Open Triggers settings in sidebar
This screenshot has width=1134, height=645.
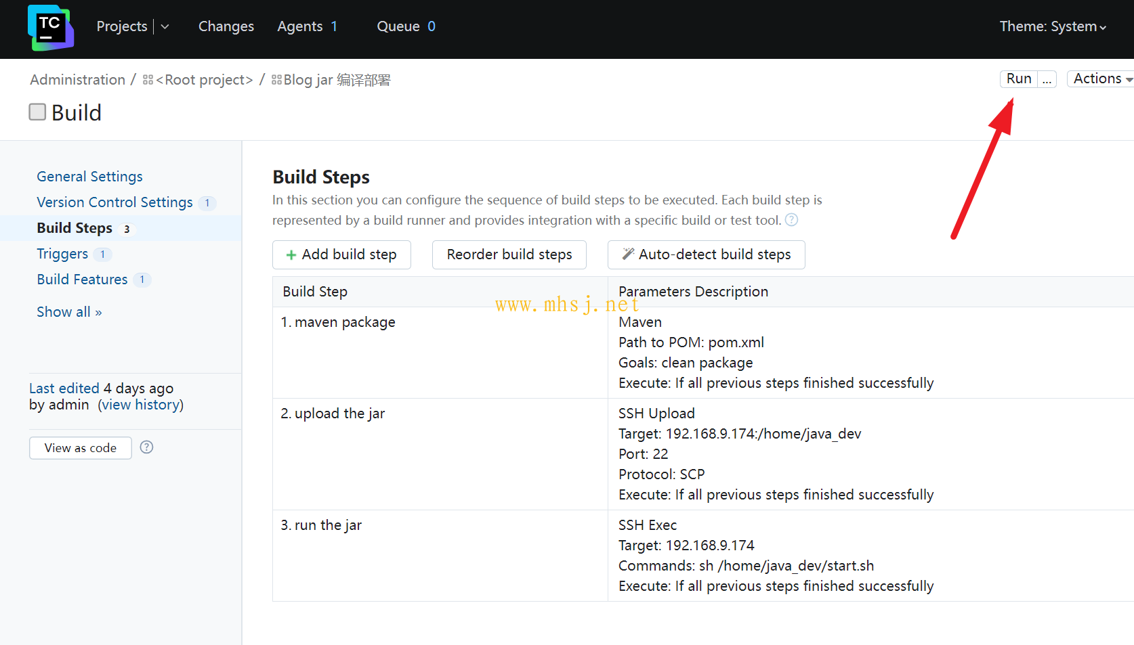point(62,254)
